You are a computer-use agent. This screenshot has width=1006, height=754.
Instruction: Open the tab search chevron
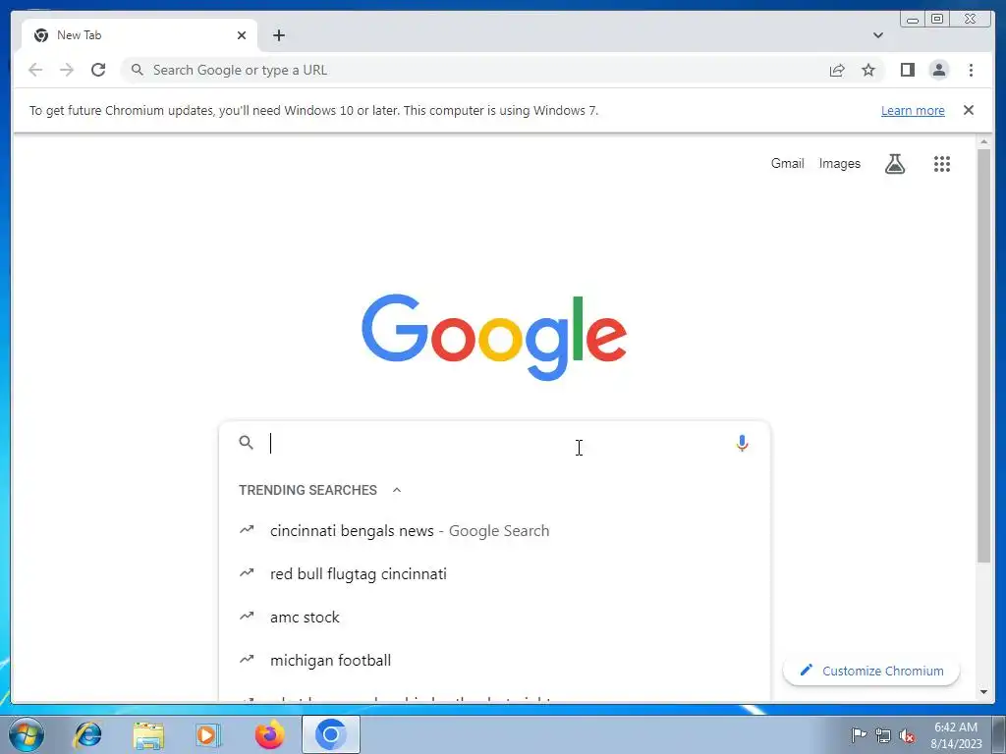877,35
